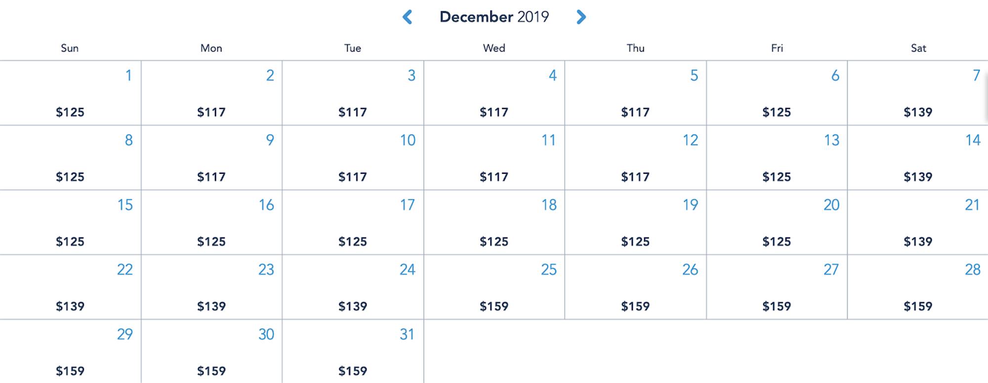Viewport: 988px width, 383px height.
Task: Select December 4 Wednesday cell
Action: pos(494,93)
